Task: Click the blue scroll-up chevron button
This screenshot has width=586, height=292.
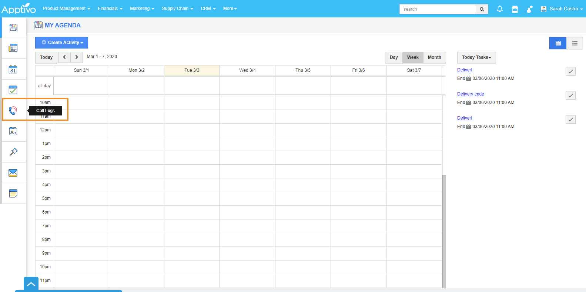Action: tap(31, 284)
